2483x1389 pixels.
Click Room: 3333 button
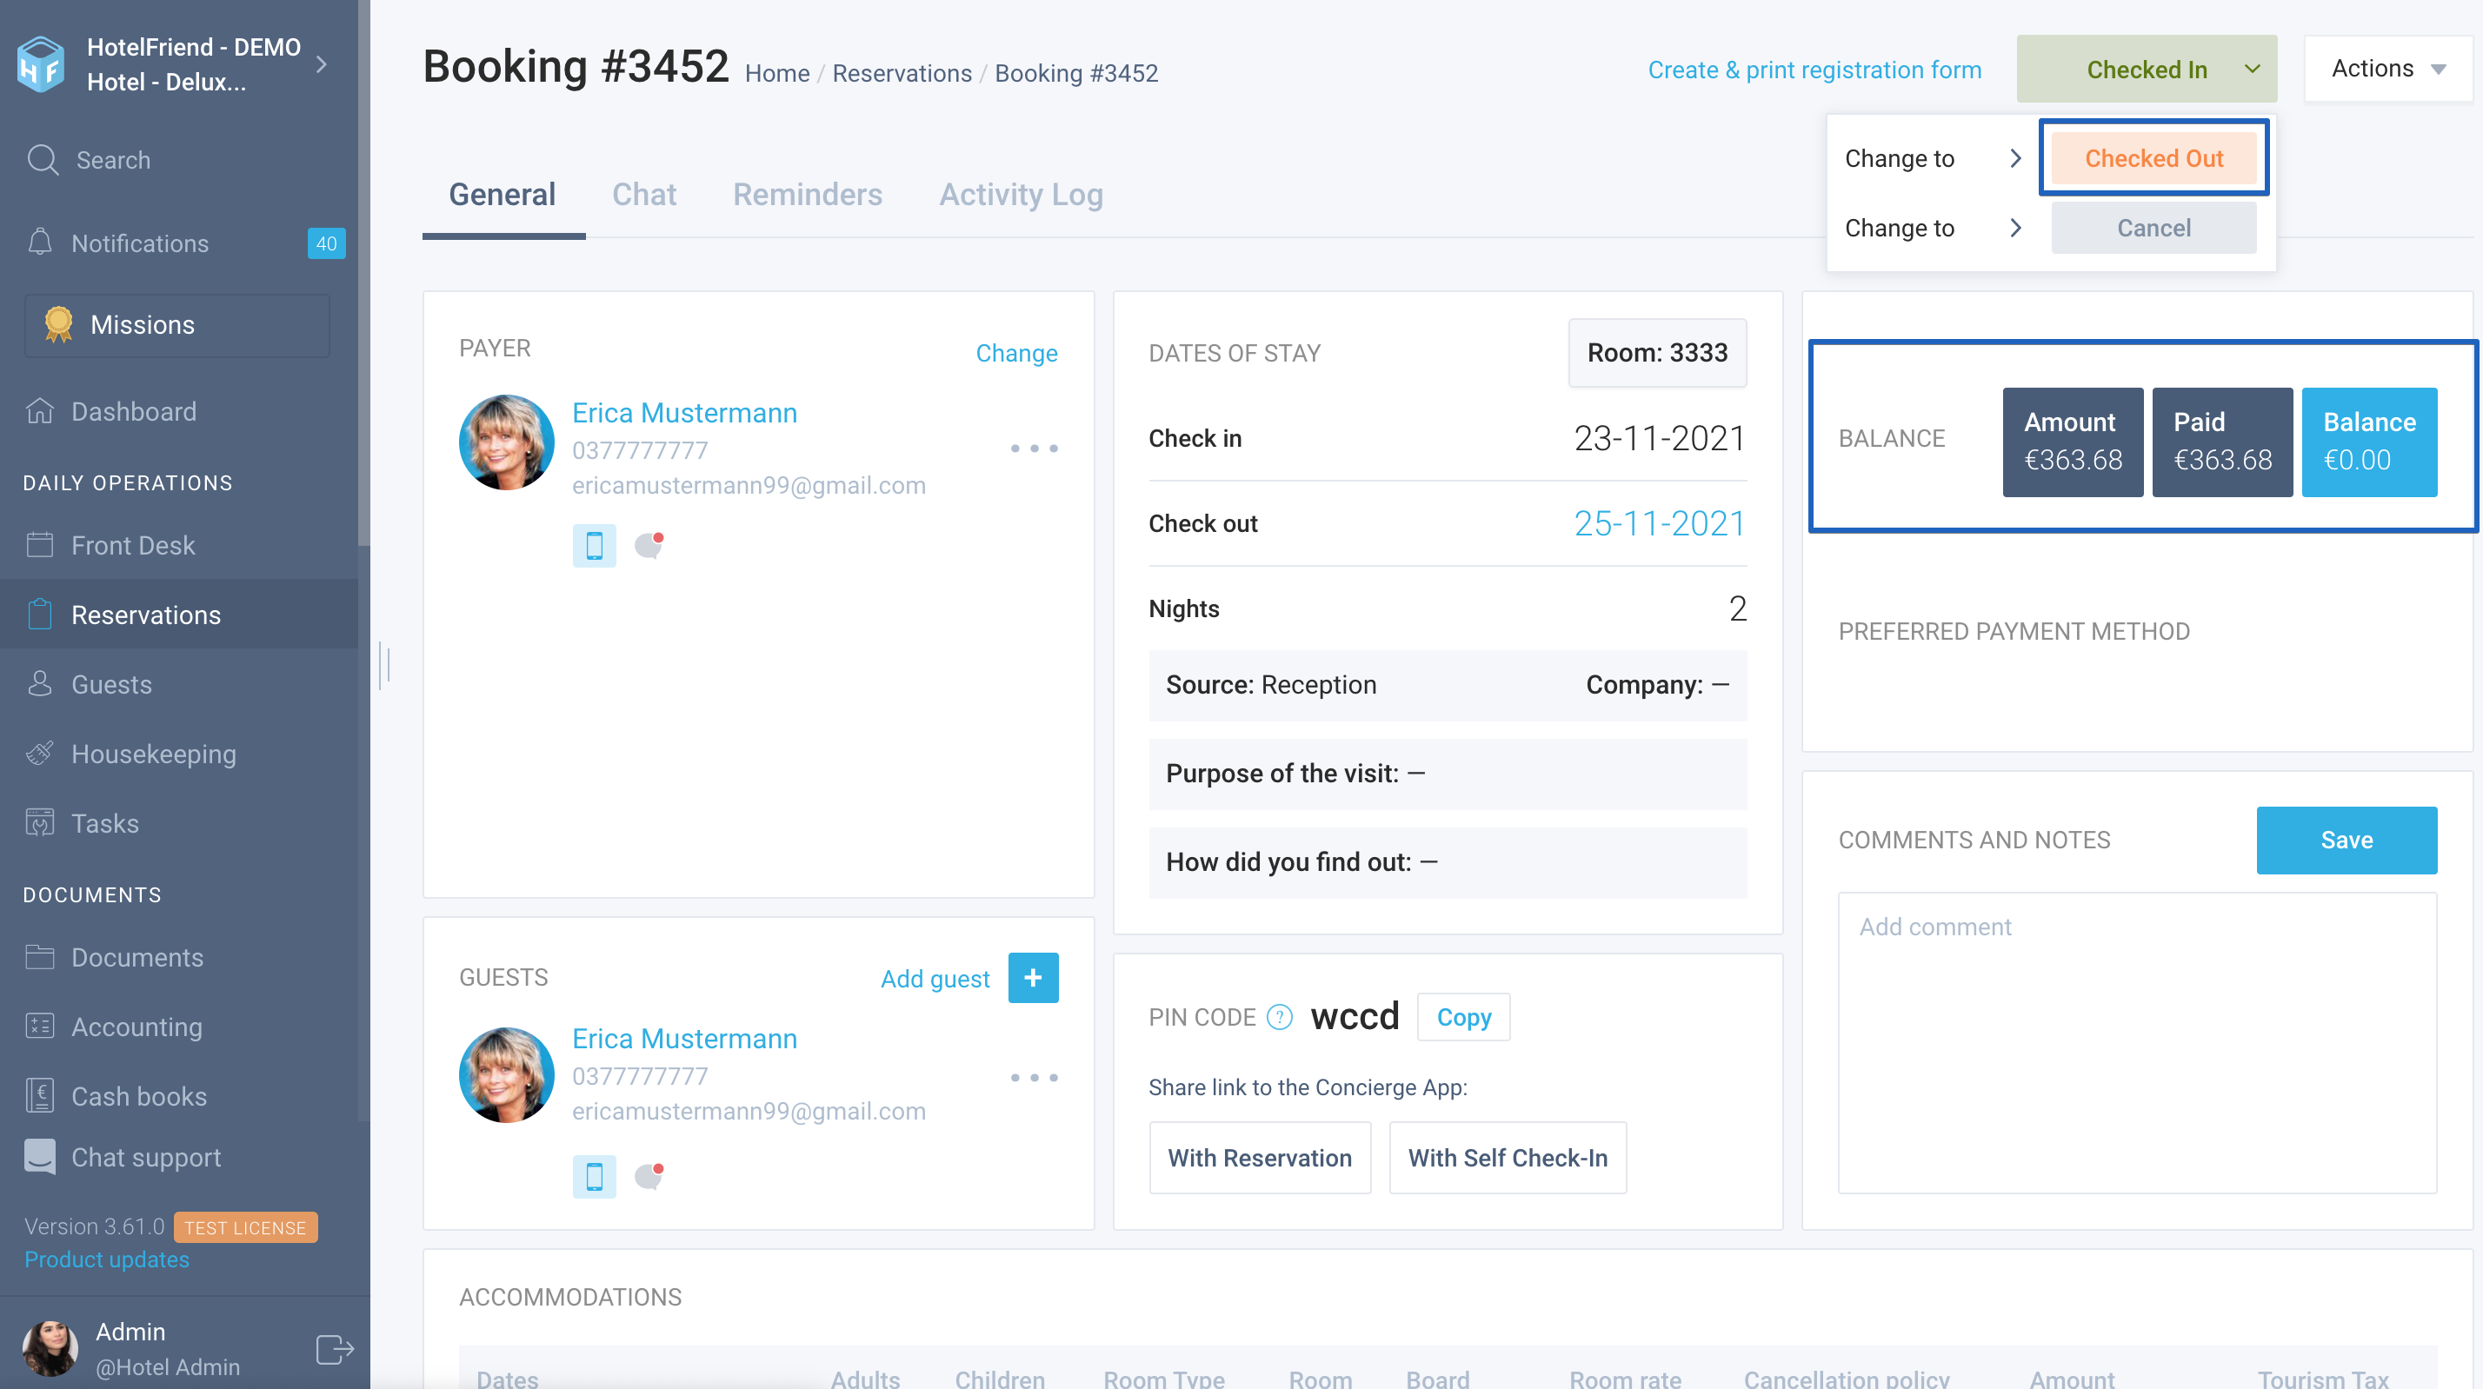1657,353
